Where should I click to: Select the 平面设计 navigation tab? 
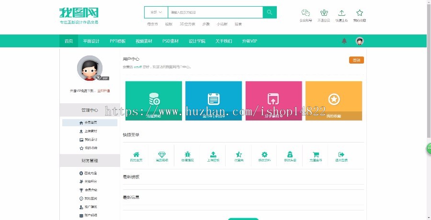click(x=91, y=41)
